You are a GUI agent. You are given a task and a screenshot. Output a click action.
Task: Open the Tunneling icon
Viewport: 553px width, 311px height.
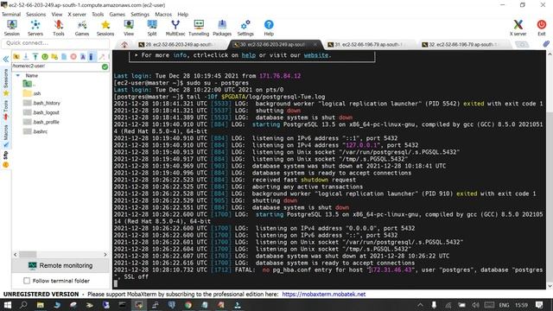point(199,28)
